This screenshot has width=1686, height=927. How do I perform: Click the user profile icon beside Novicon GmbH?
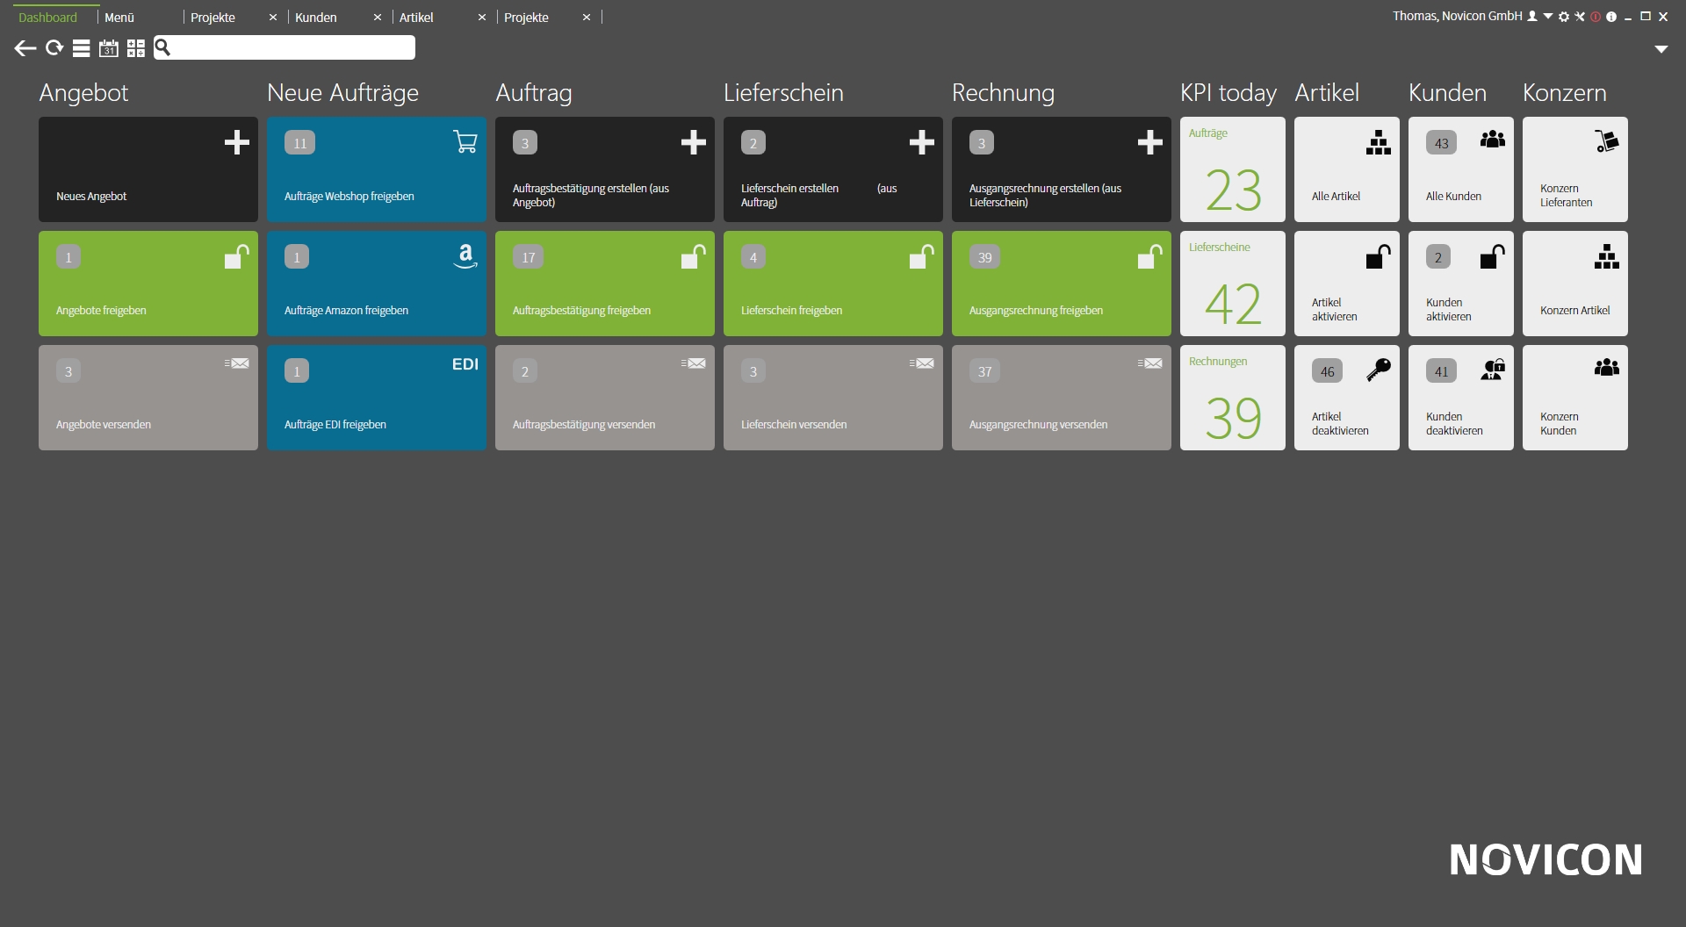click(1532, 17)
